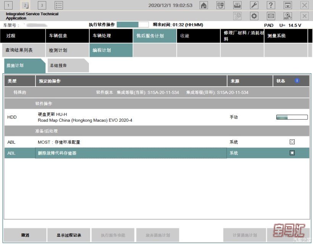Screen dimensions: 313x244
Task: Switch to session tab 3
Action: click(x=42, y=5)
